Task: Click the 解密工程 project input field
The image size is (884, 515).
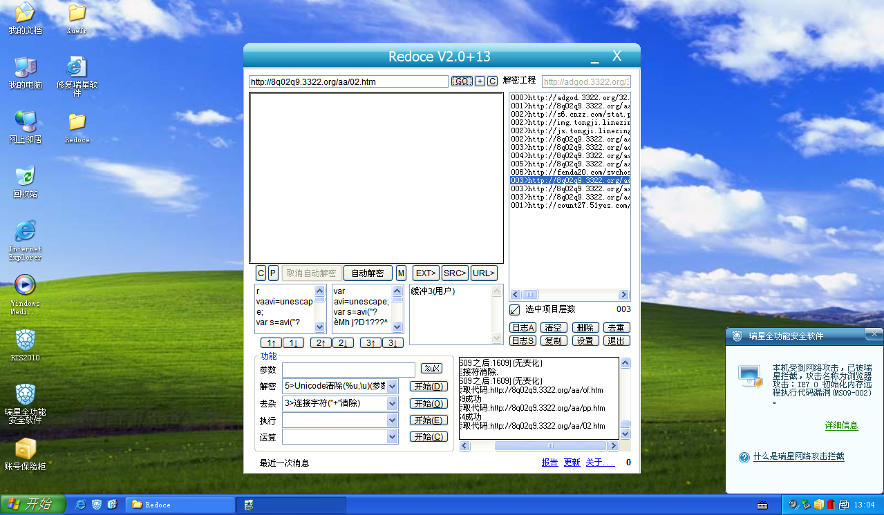Action: coord(586,81)
